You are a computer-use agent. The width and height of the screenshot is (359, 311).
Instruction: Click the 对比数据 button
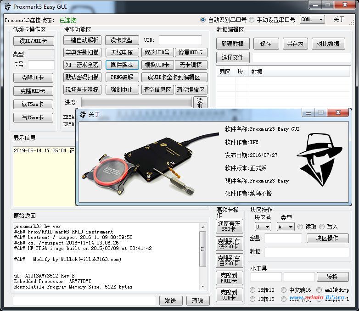click(328, 44)
